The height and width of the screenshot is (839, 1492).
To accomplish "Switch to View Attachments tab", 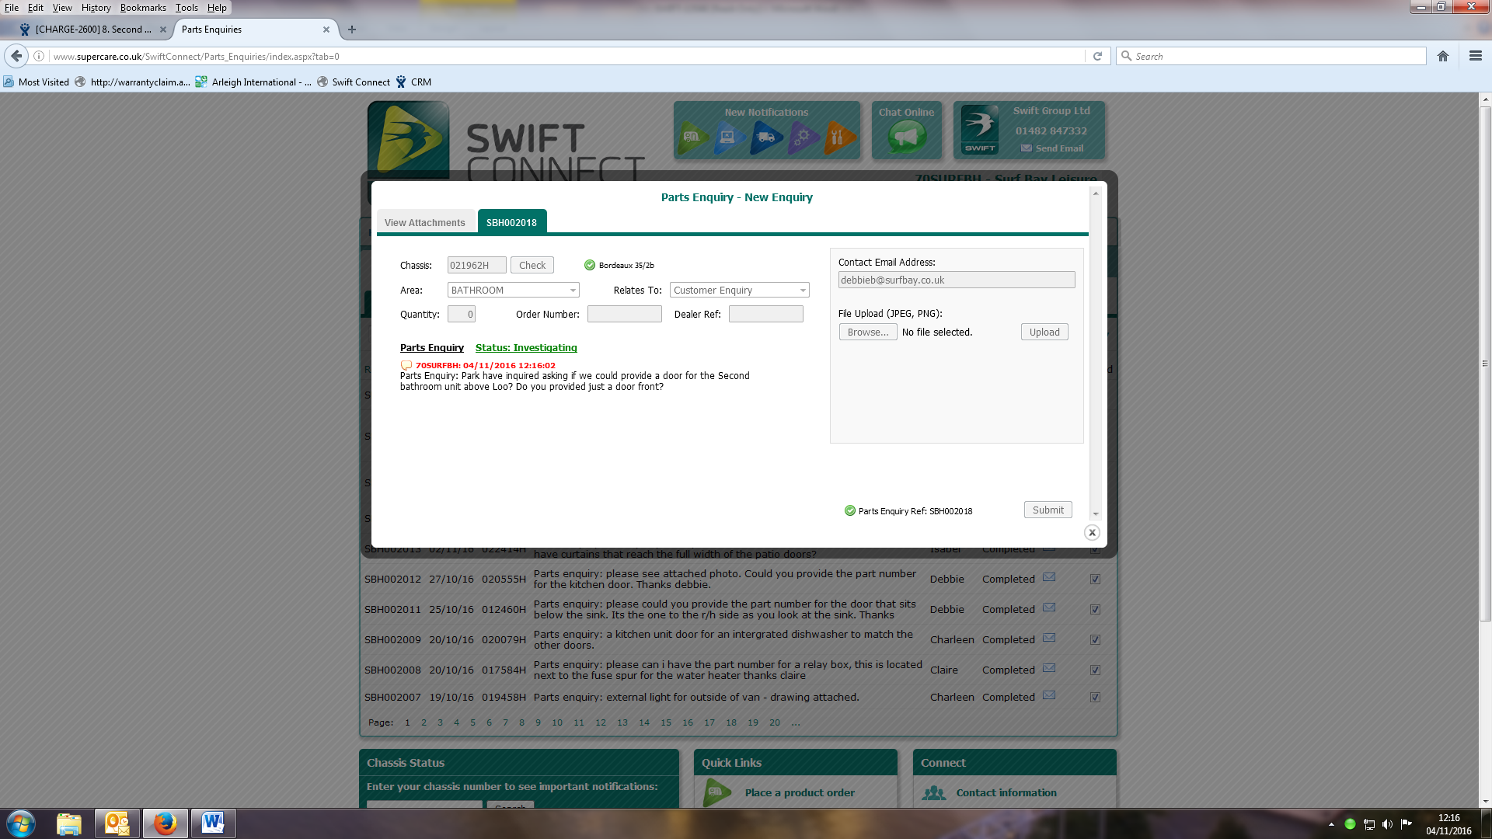I will click(424, 222).
